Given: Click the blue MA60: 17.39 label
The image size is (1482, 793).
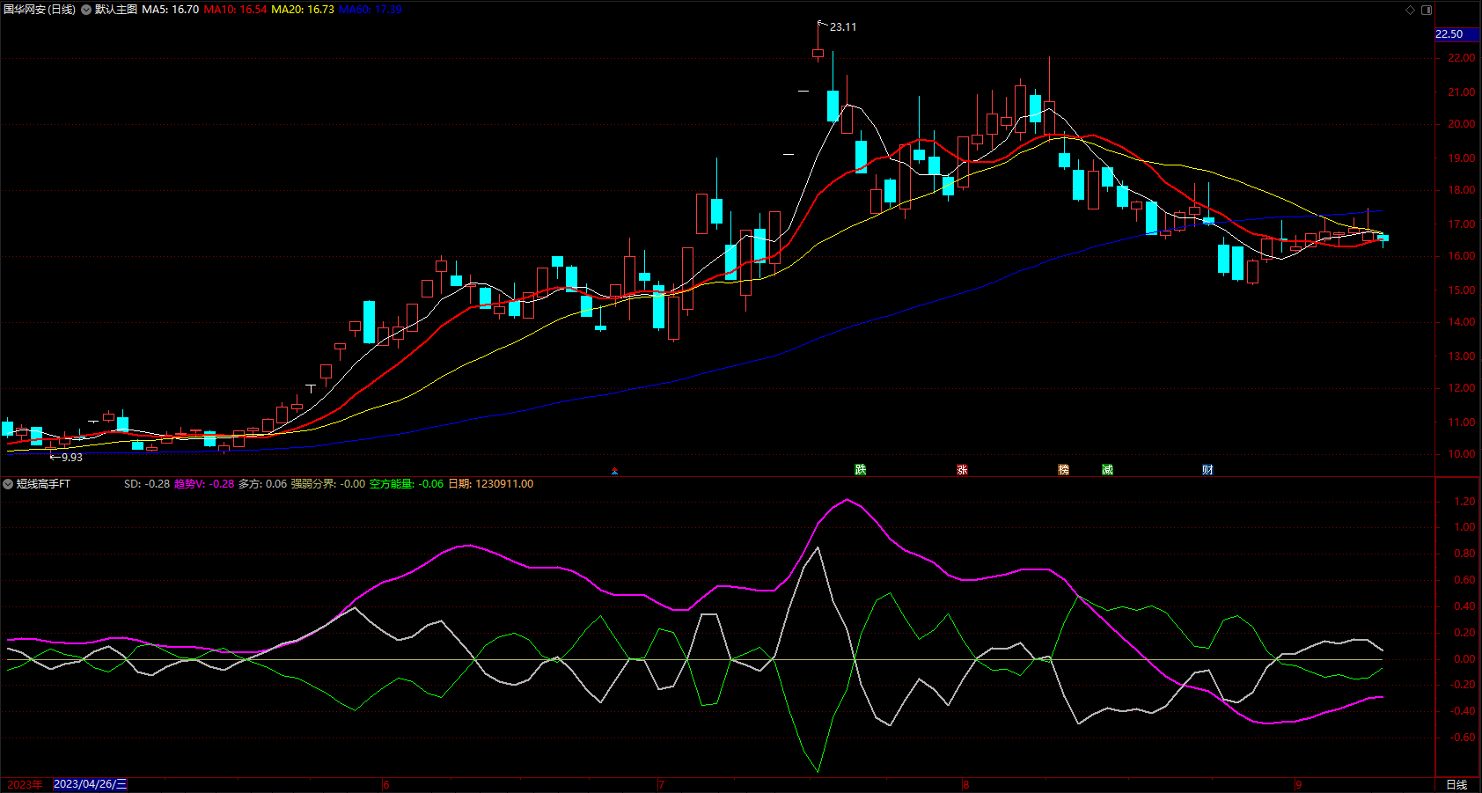Looking at the screenshot, I should [x=370, y=10].
